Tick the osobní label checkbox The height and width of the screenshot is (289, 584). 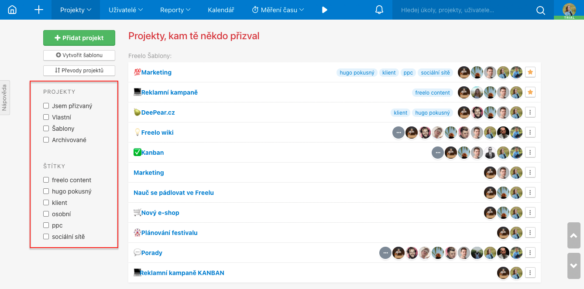[x=46, y=214]
